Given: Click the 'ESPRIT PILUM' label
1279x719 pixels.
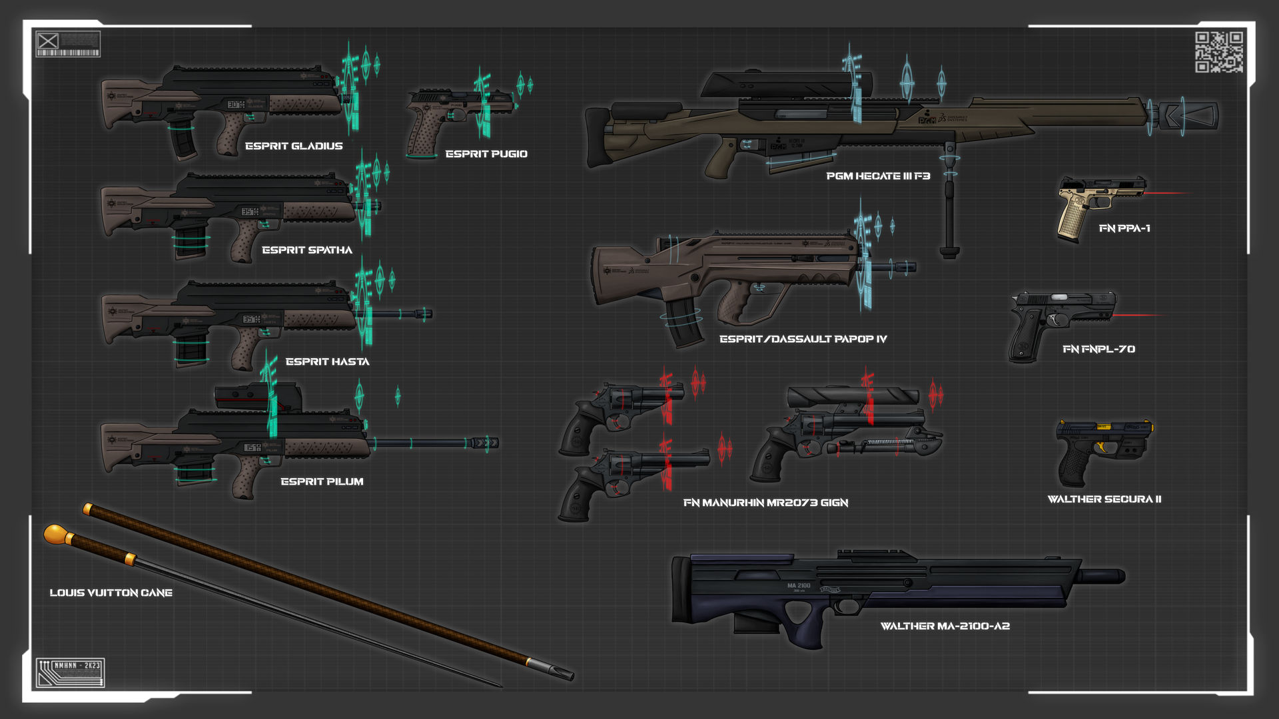Looking at the screenshot, I should tap(322, 481).
